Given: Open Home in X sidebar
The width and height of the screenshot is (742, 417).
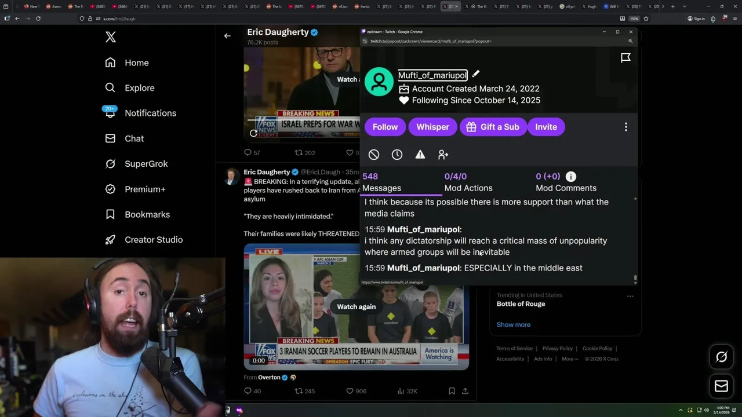Looking at the screenshot, I should (127, 63).
